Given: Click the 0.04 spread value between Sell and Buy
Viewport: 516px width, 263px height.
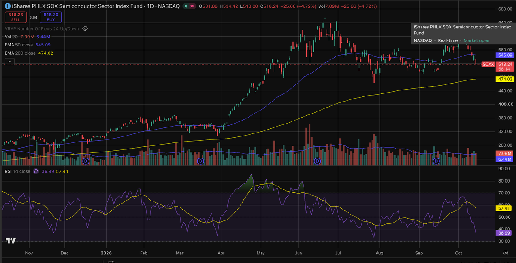Looking at the screenshot, I should pos(33,17).
